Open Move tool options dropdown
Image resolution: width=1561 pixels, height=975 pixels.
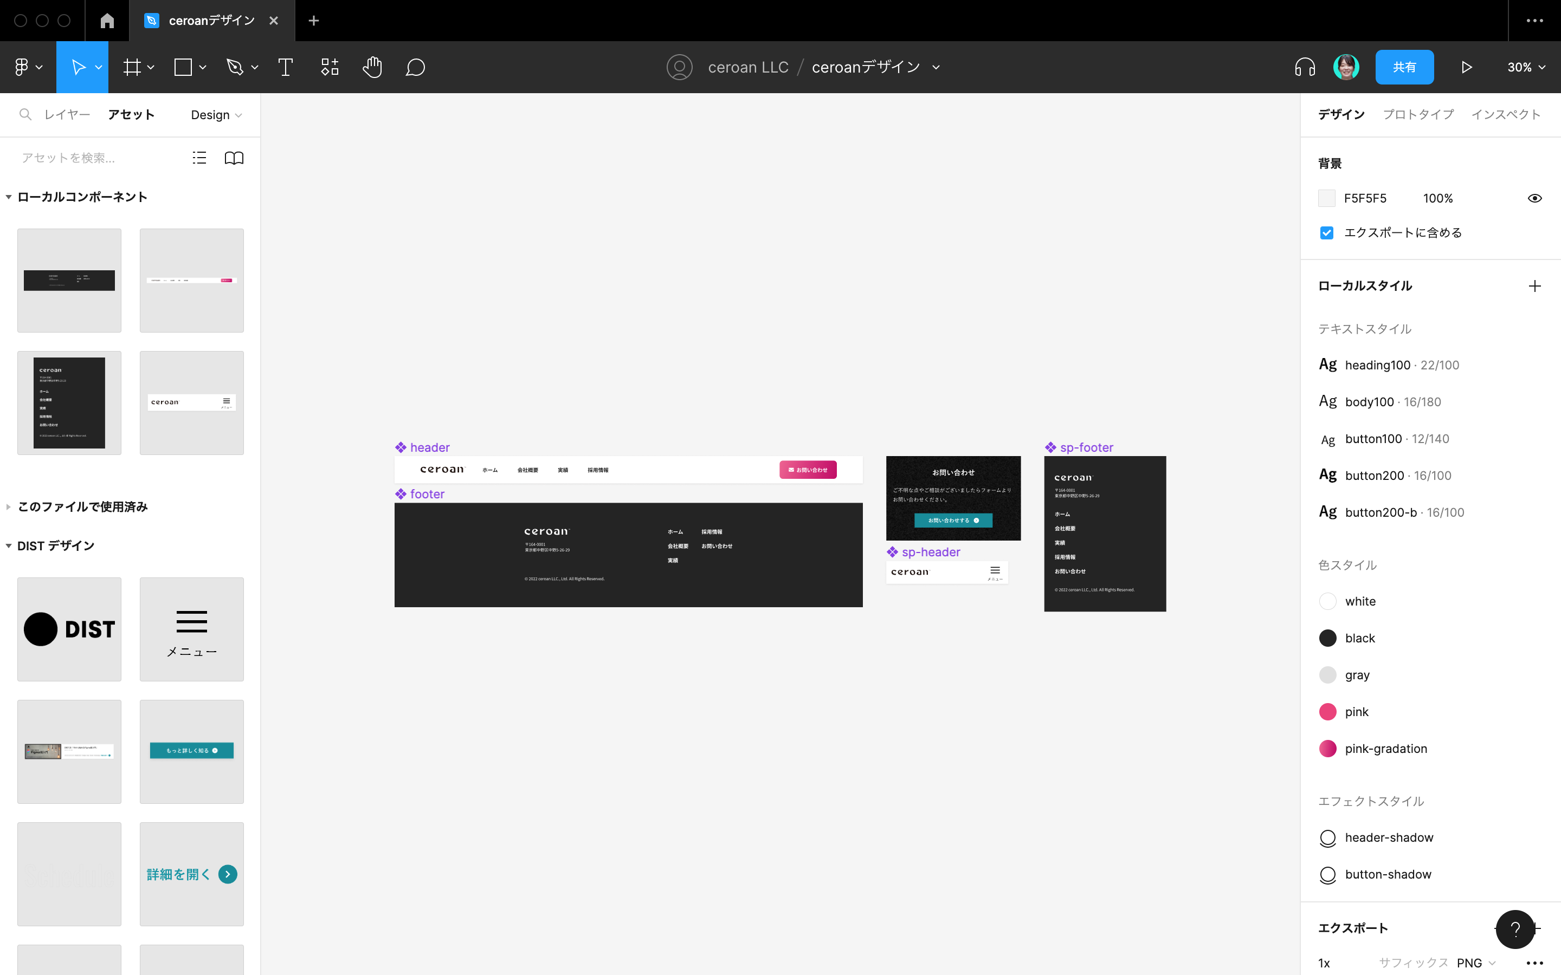pos(99,67)
